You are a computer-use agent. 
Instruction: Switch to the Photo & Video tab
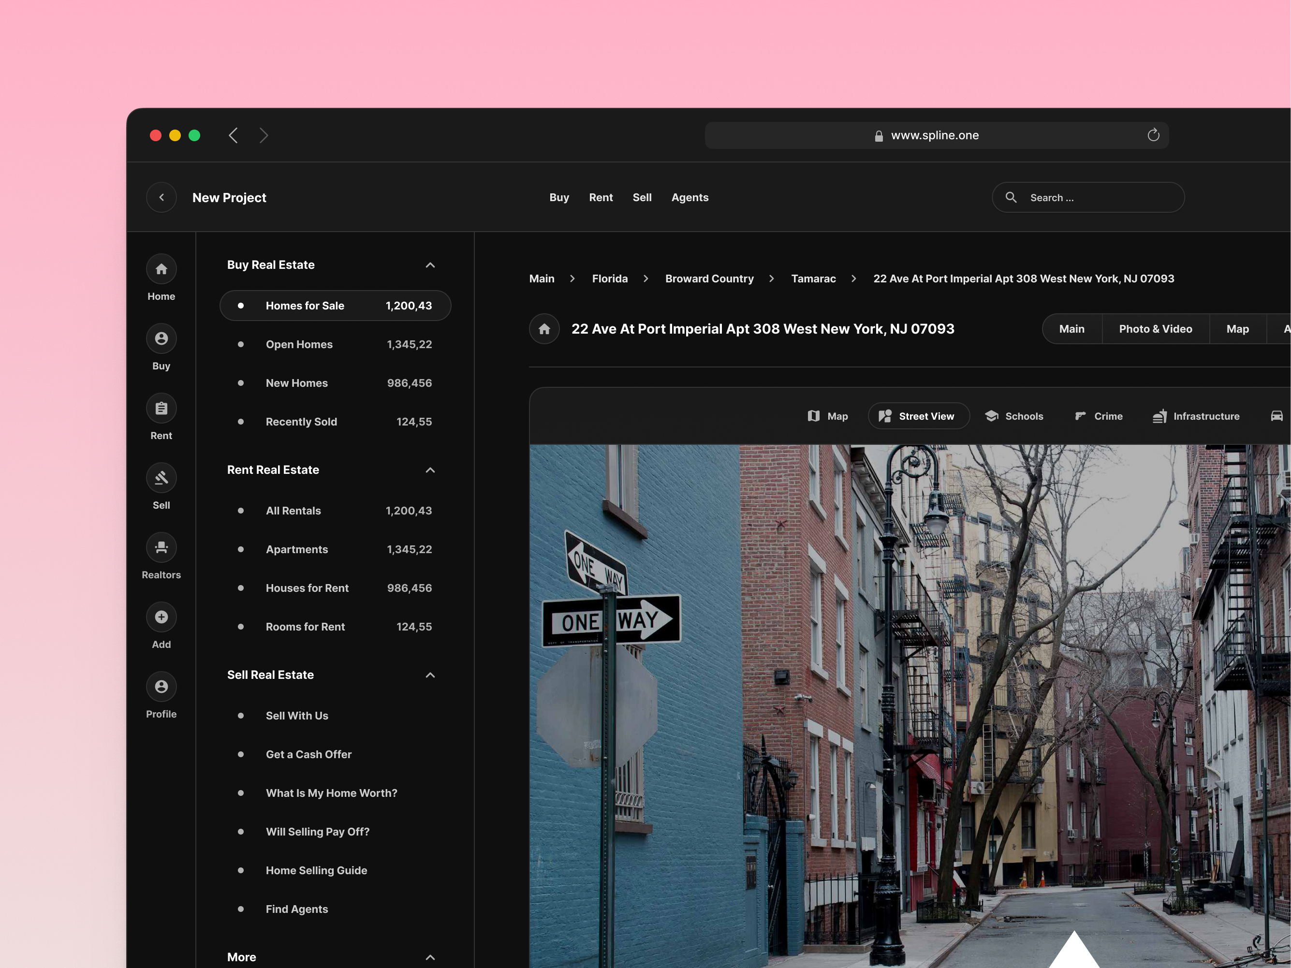pyautogui.click(x=1155, y=328)
